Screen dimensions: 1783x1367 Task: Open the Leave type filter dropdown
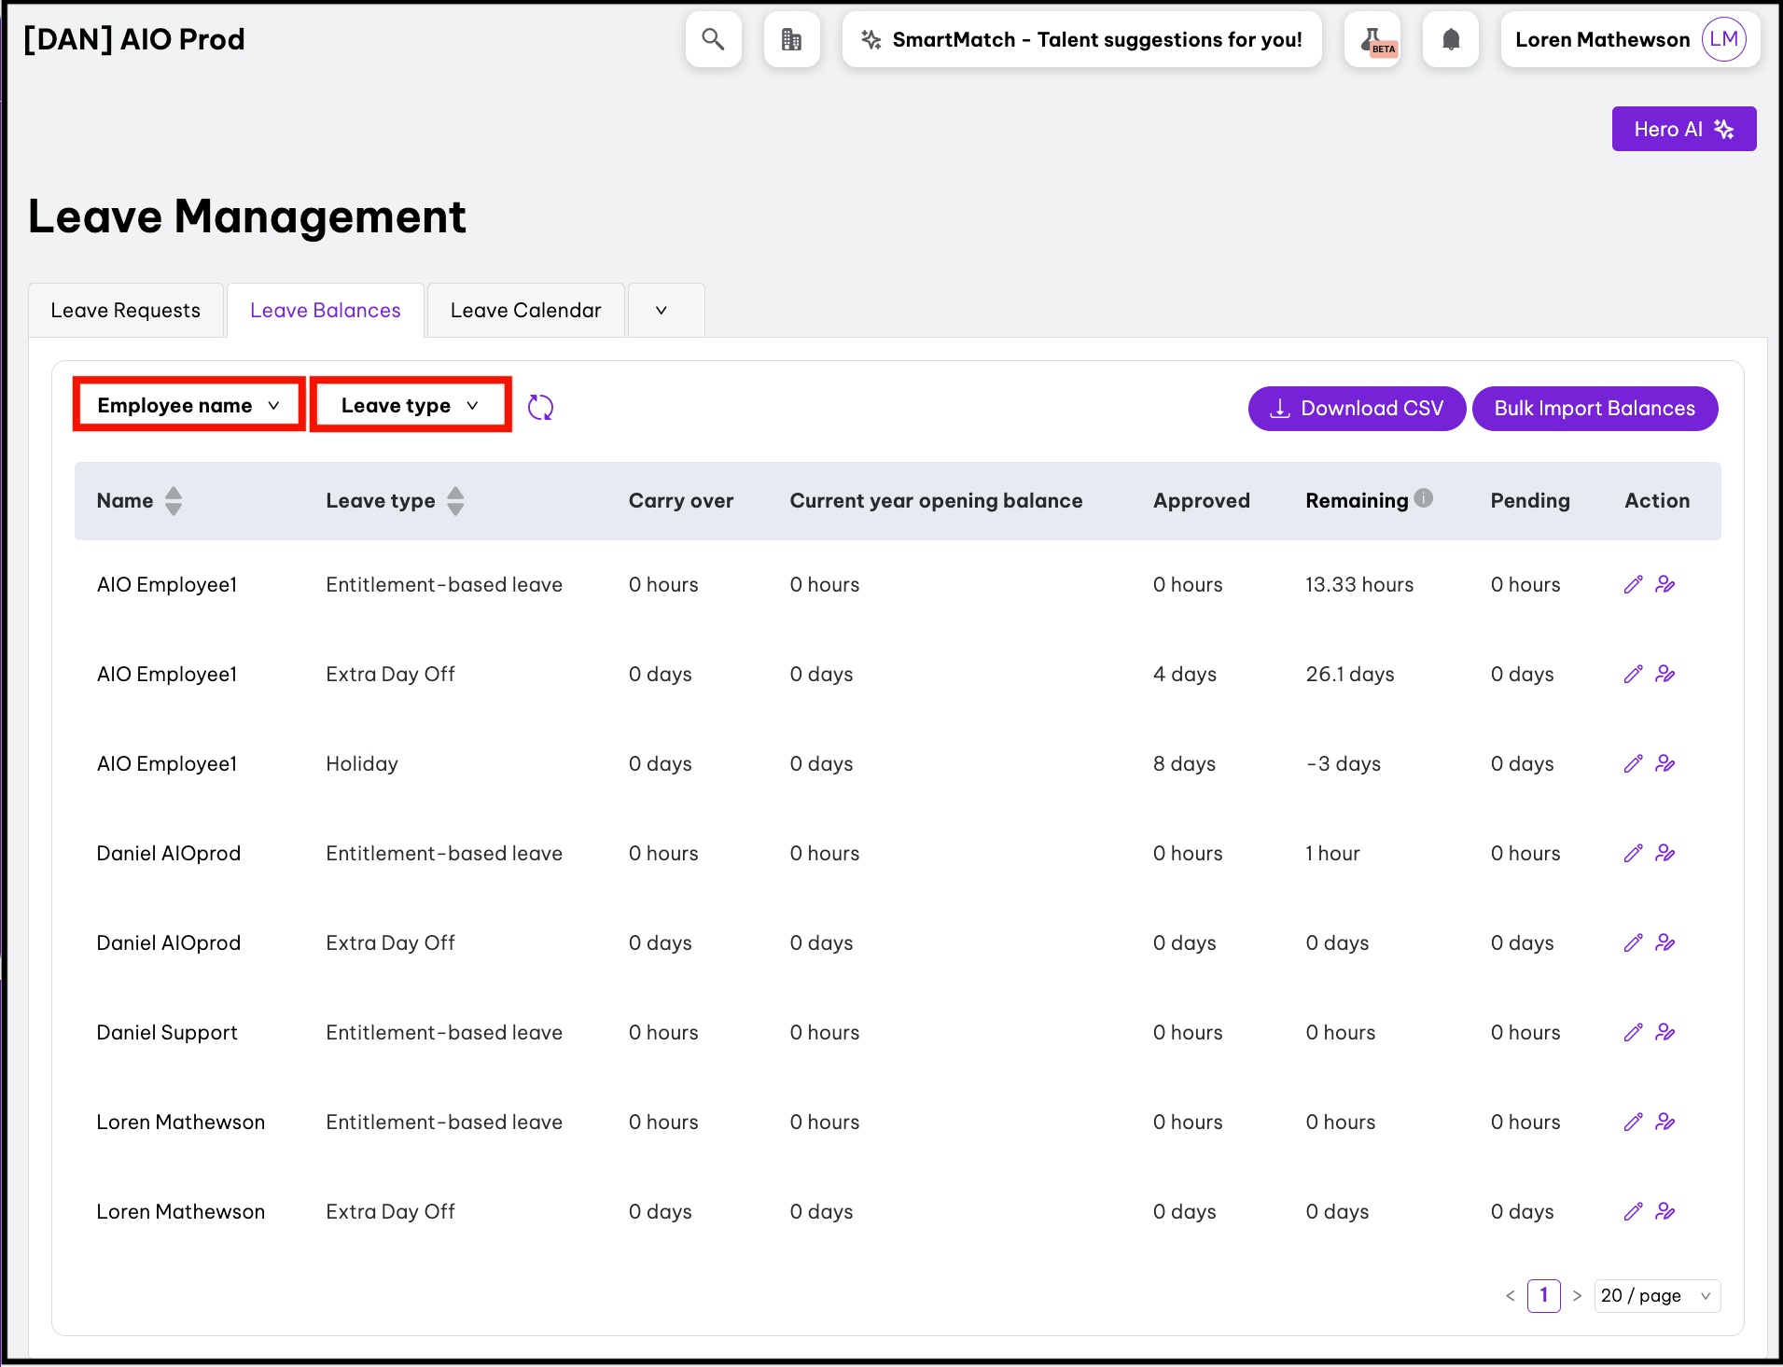[410, 405]
